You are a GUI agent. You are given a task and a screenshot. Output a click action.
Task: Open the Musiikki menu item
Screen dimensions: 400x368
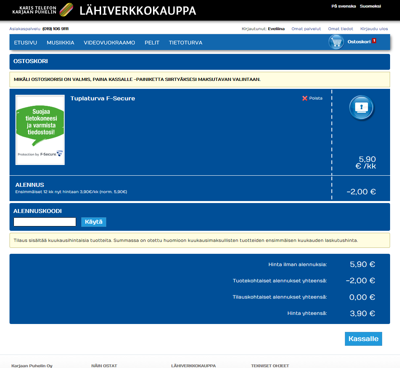[61, 42]
